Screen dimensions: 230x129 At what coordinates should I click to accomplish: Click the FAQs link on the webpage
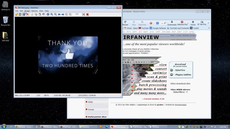tap(90, 102)
